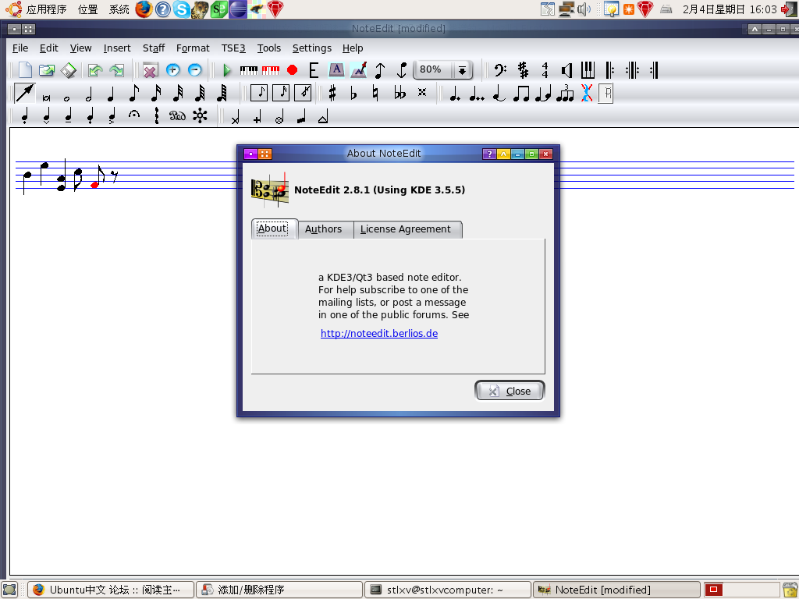Select the cross notehead shape
Screen dimensions: 799x599
click(235, 117)
